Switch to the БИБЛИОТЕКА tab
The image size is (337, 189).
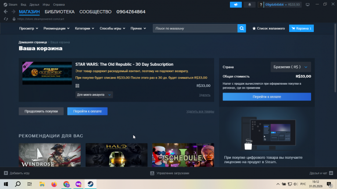tap(60, 12)
